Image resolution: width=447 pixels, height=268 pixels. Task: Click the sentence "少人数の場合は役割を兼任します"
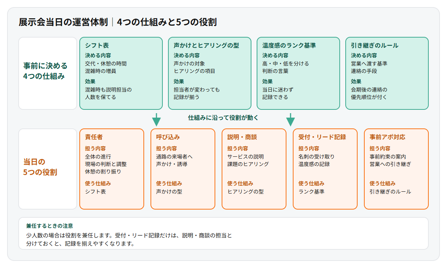click(68, 236)
